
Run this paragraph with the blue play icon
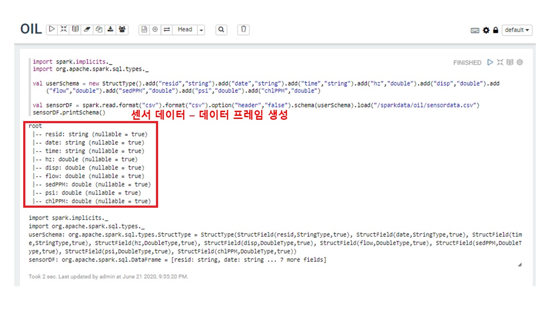(x=490, y=62)
